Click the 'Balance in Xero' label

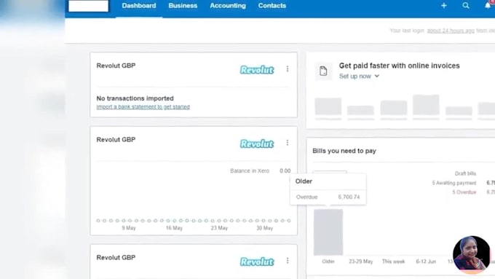pyautogui.click(x=250, y=170)
